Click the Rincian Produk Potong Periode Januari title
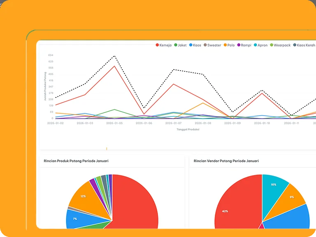This screenshot has width=316, height=237. tap(76, 161)
